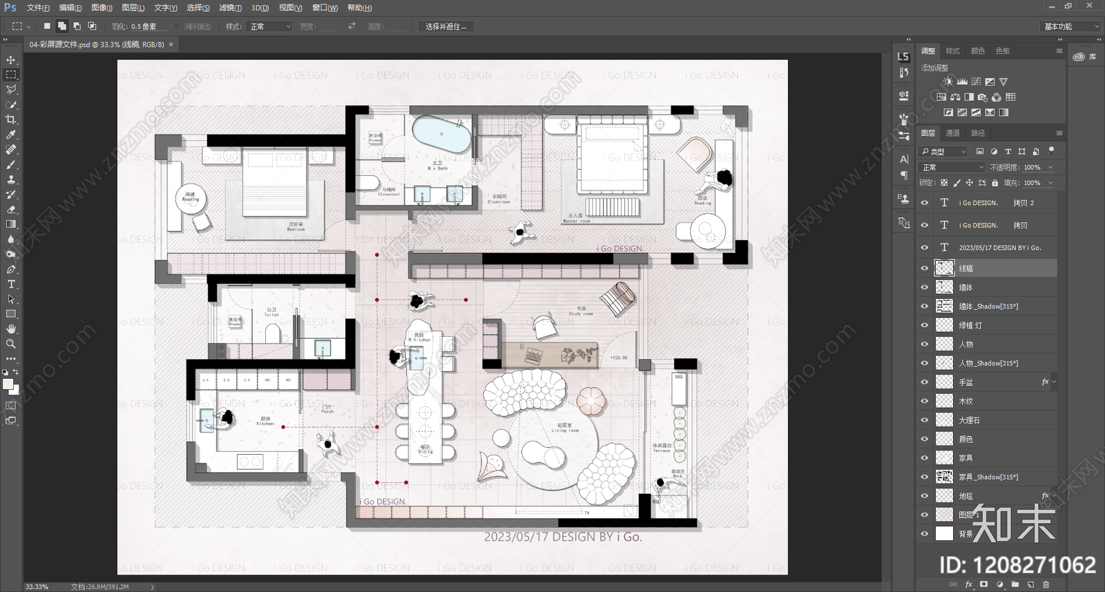This screenshot has width=1105, height=592.
Task: Pick the Zoom tool in the toolbar
Action: pyautogui.click(x=11, y=344)
